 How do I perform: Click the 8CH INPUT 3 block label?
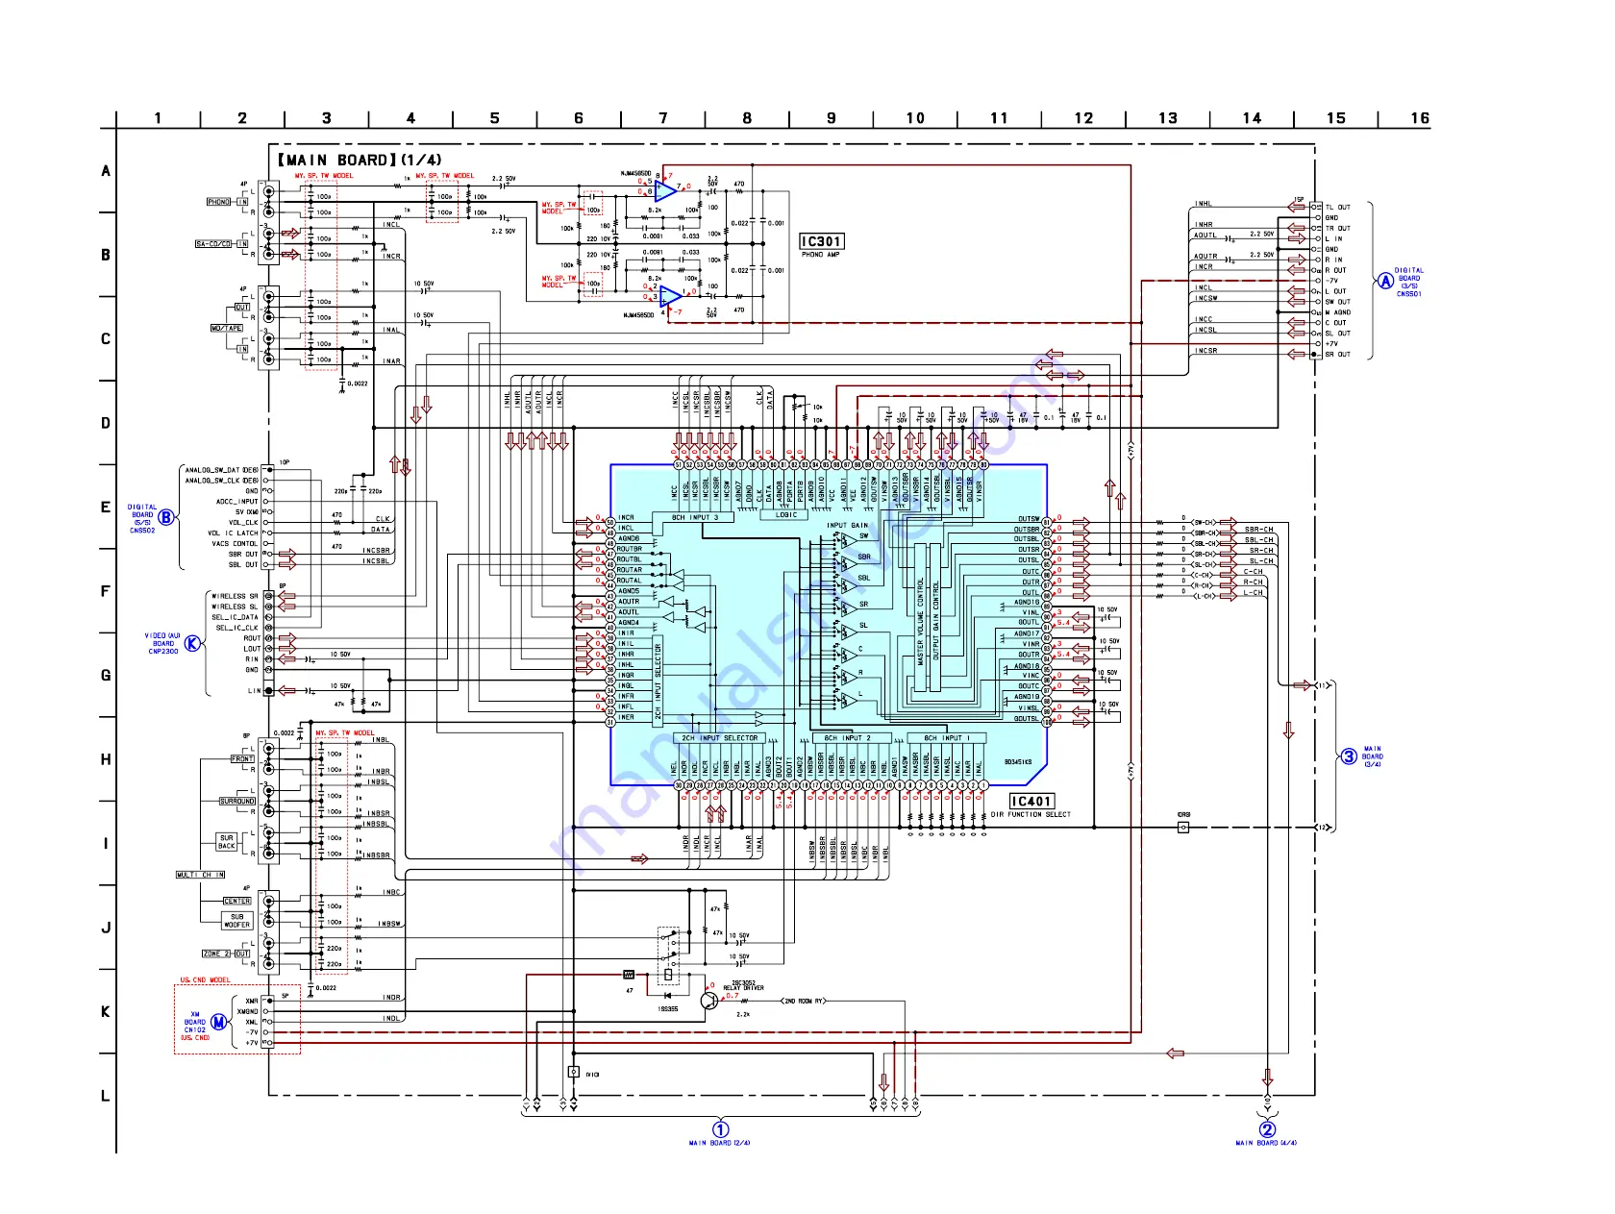(x=694, y=517)
